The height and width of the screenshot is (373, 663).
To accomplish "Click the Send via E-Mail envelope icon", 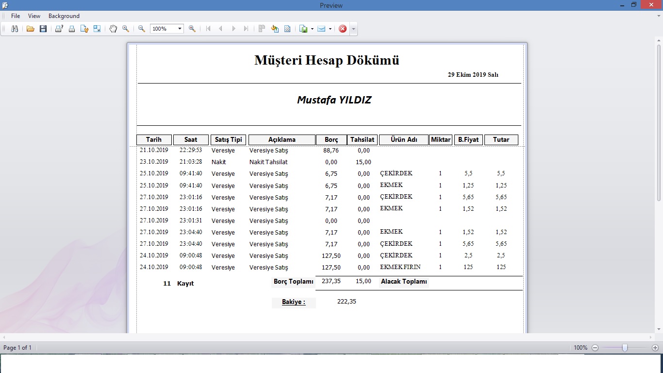I will [x=321, y=29].
